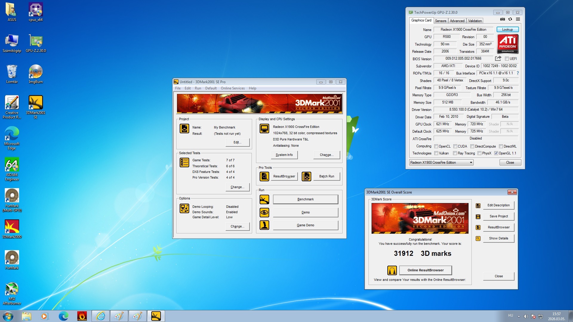The image size is (573, 322).
Task: Show hidden system tray icons arrow
Action: coord(519,316)
